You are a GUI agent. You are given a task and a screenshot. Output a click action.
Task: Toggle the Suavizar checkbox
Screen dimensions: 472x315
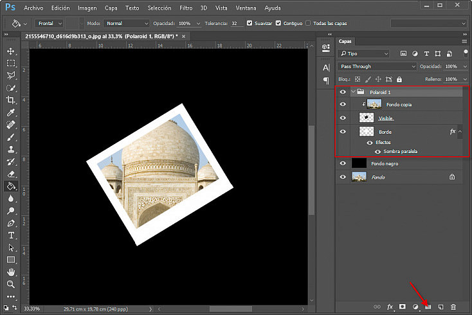250,23
